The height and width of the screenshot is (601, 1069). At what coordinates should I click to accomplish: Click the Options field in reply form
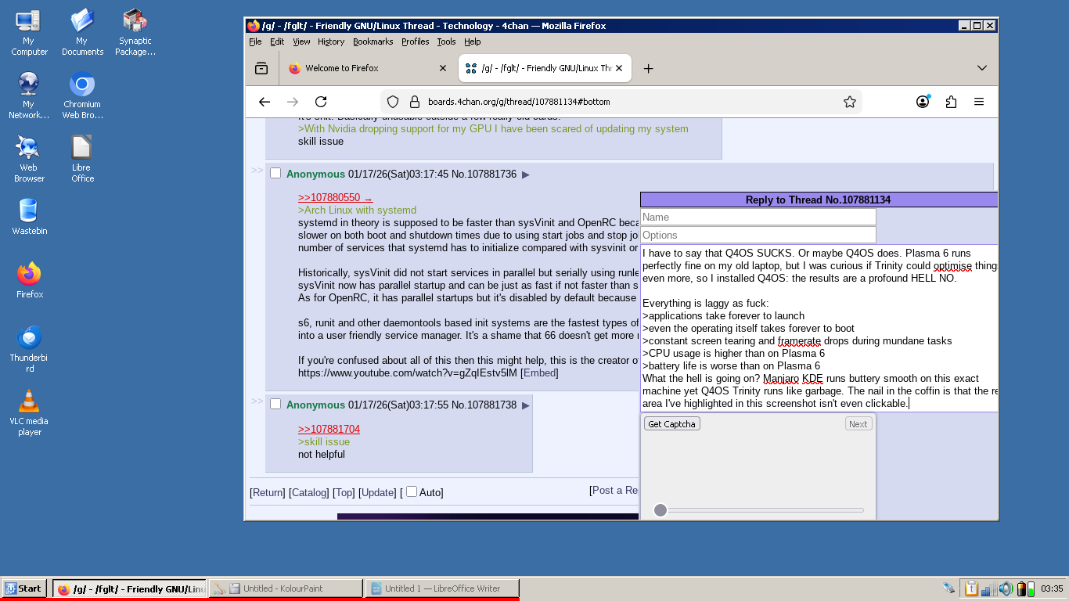click(758, 235)
